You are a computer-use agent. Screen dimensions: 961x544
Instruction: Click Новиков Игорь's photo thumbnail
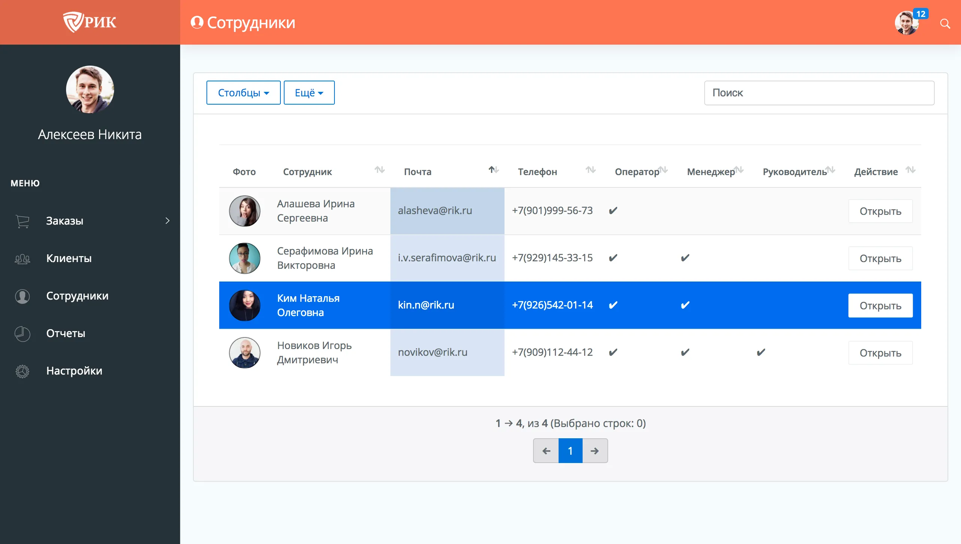point(245,352)
